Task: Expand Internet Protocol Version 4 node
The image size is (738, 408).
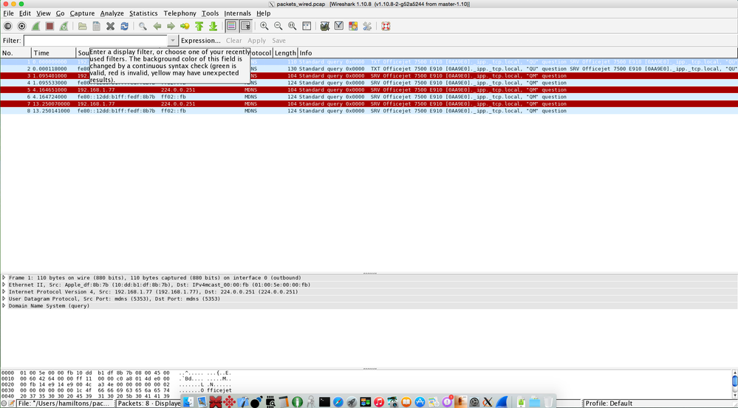Action: (4, 292)
